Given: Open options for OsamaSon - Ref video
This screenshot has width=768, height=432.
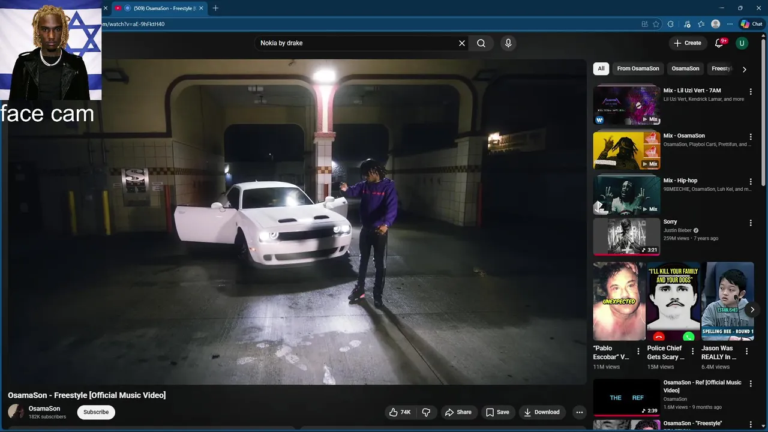Looking at the screenshot, I should pos(750,383).
